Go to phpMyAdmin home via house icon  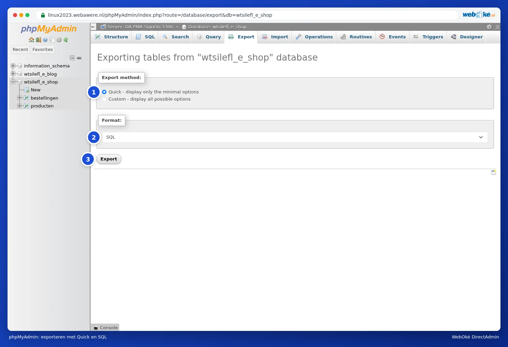click(x=31, y=40)
